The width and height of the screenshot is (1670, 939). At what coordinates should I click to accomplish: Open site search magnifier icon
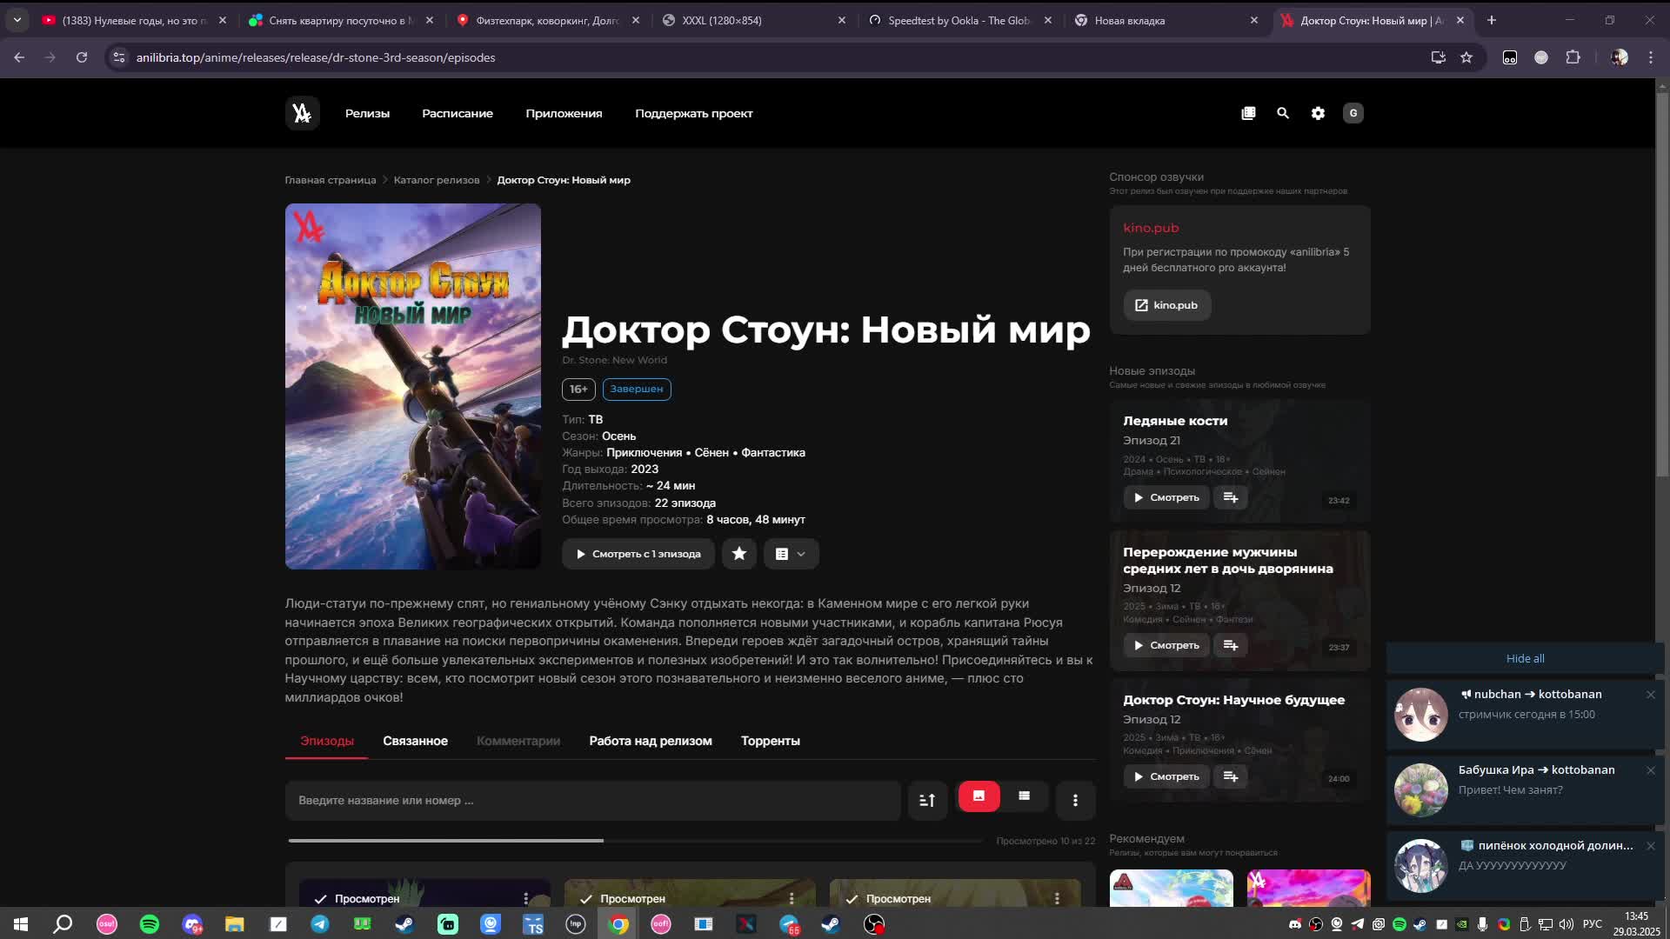[x=1283, y=113]
